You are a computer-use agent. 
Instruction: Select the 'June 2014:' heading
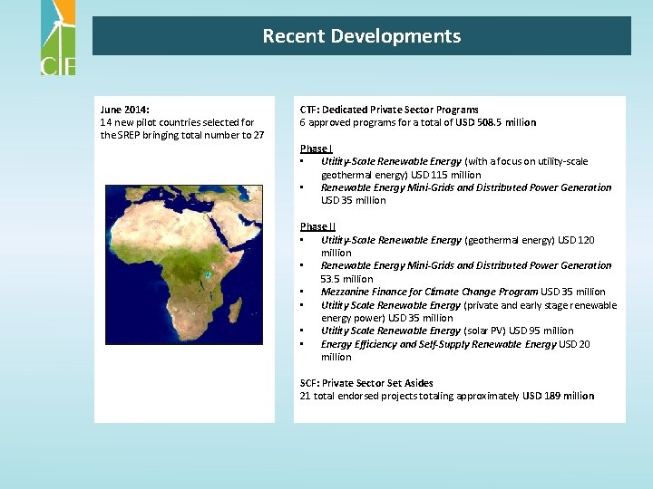[x=124, y=110]
